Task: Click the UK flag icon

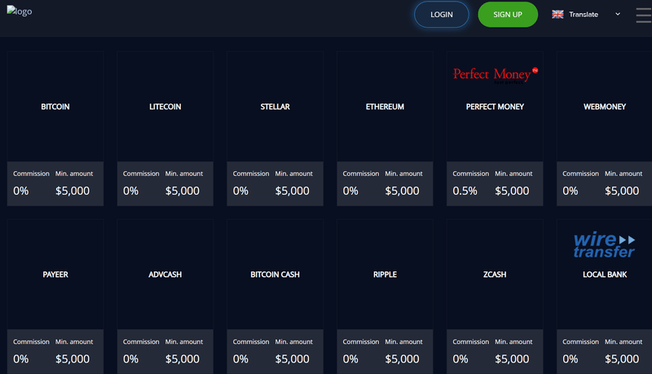Action: pyautogui.click(x=557, y=15)
